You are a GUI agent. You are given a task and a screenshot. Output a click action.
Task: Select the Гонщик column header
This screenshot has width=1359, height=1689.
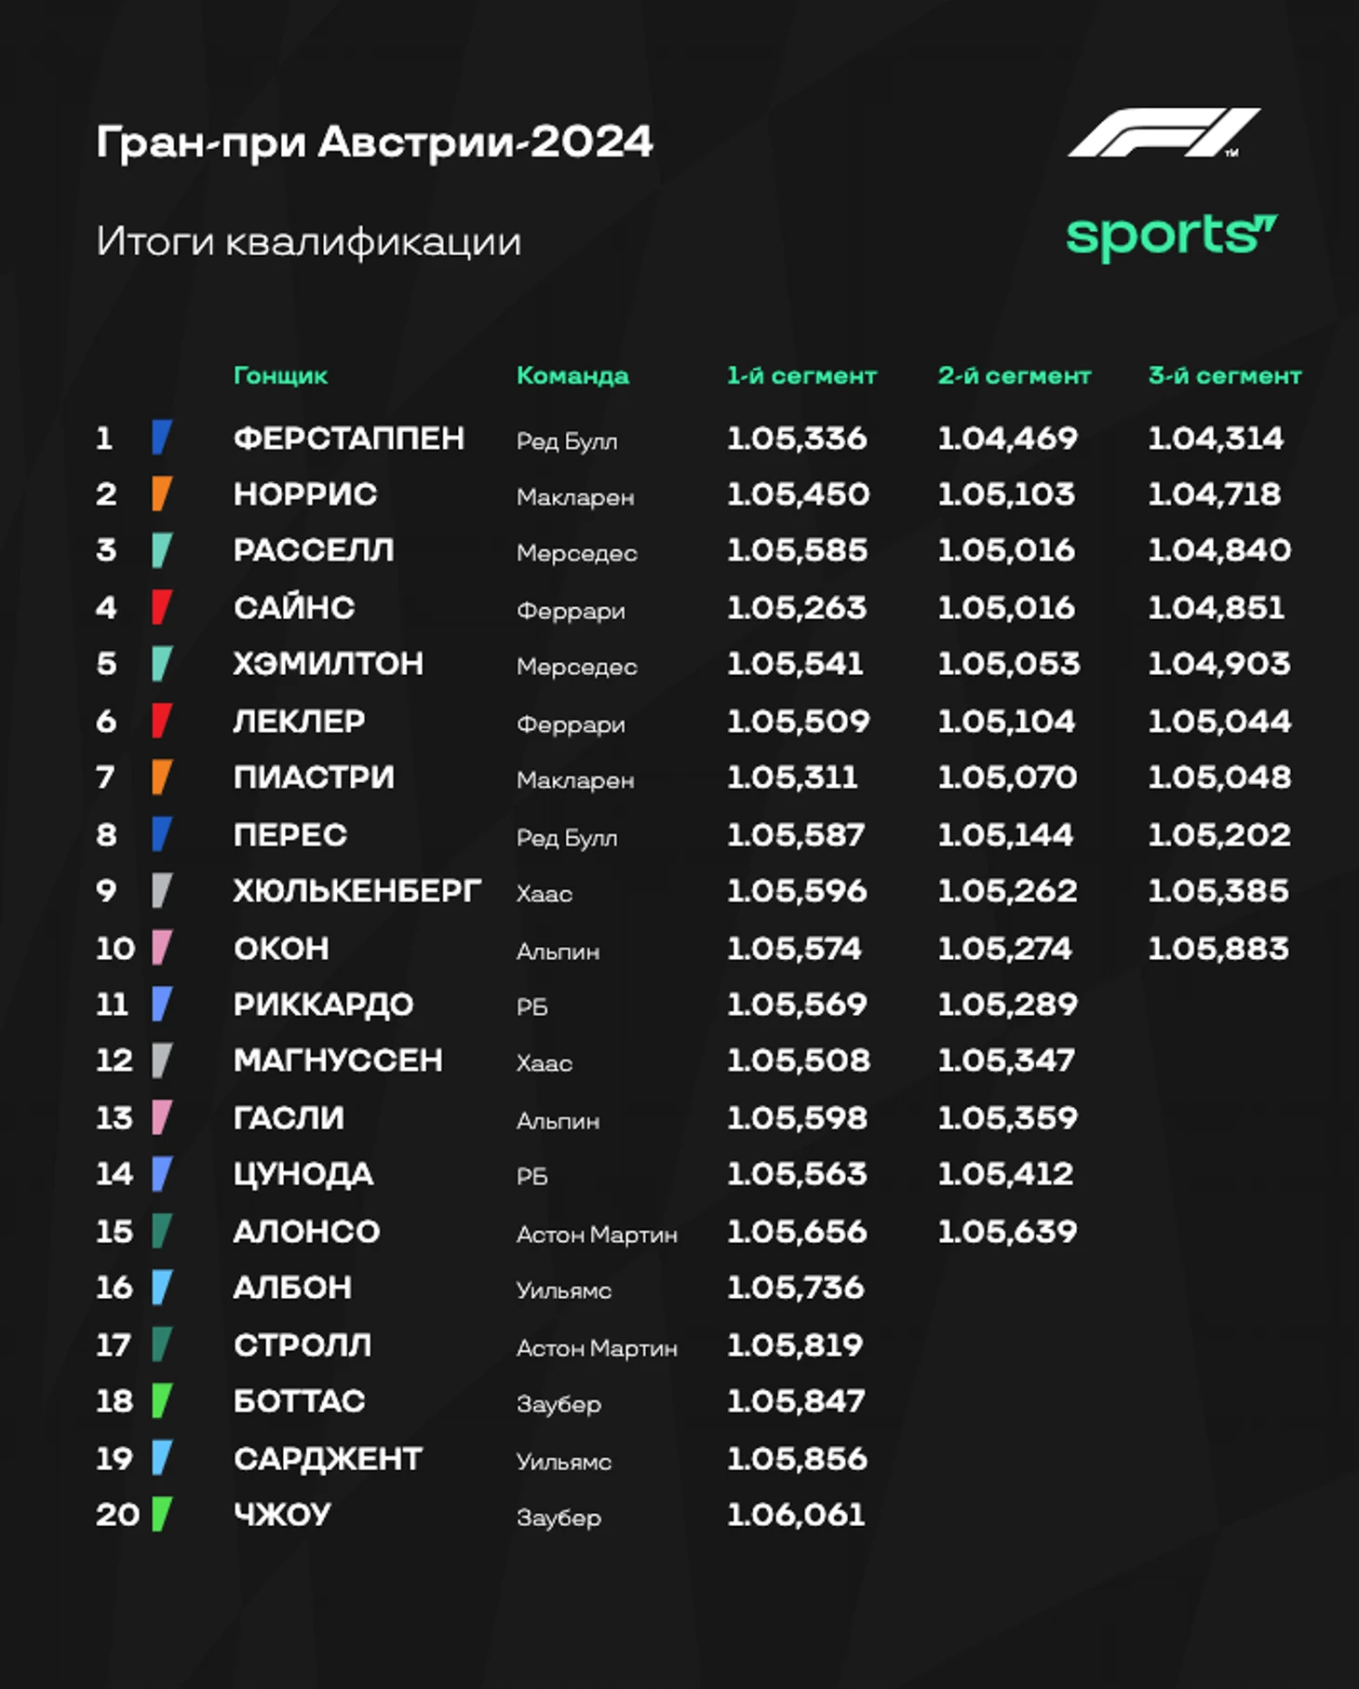[280, 375]
